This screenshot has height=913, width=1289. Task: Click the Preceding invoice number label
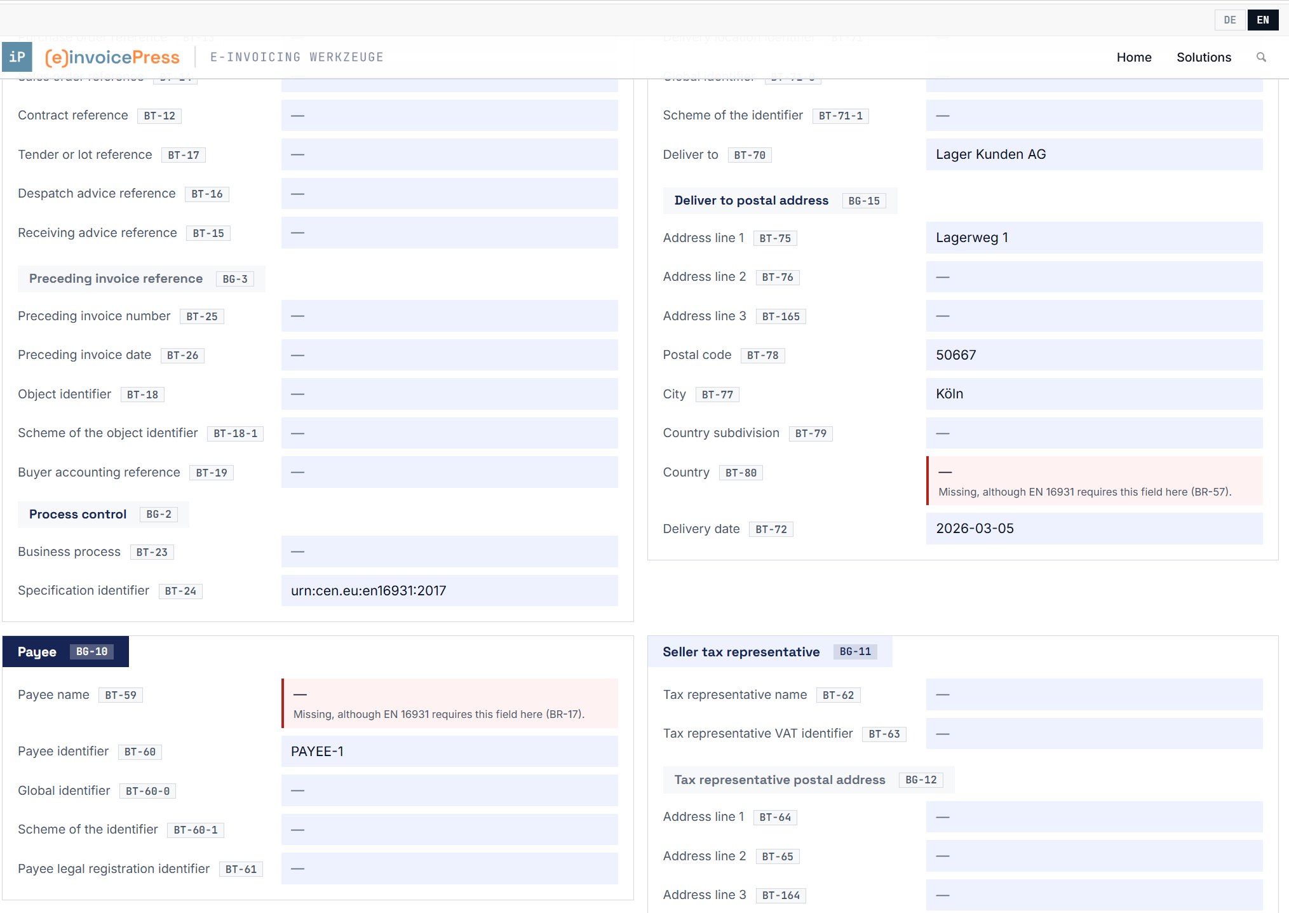coord(94,316)
